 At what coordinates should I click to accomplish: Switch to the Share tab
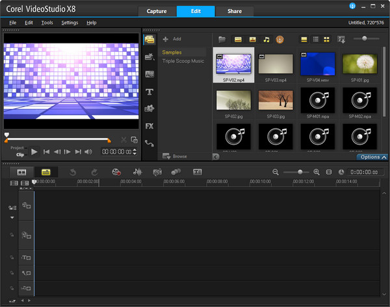235,11
